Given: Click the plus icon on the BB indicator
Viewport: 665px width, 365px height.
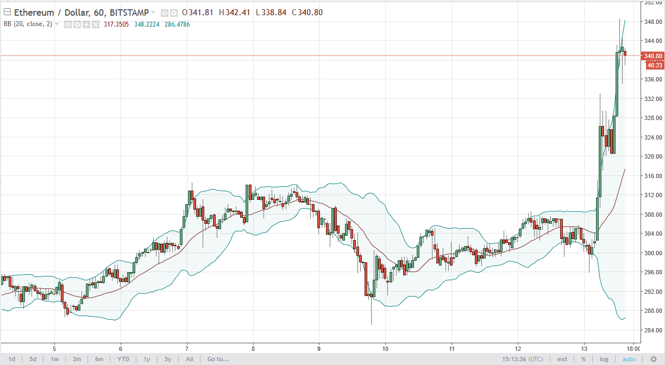Looking at the screenshot, I should point(86,24).
